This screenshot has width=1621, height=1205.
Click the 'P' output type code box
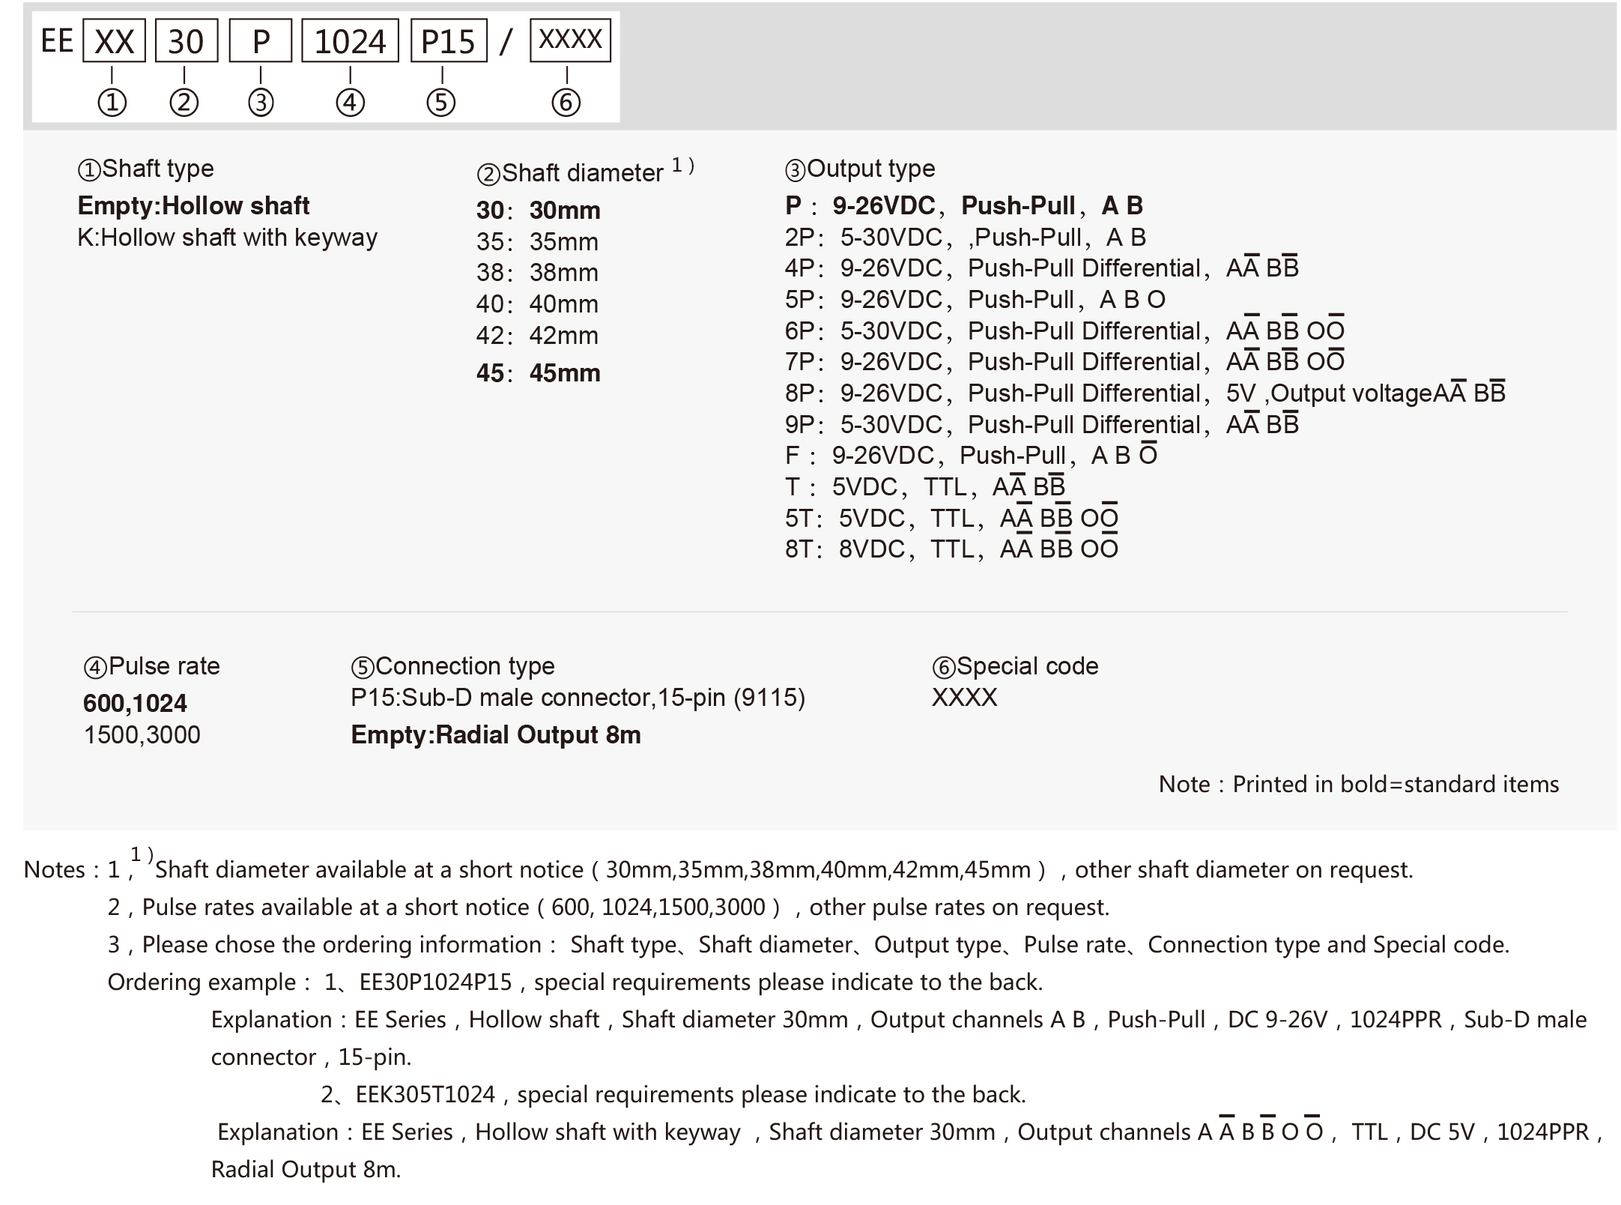(x=261, y=41)
